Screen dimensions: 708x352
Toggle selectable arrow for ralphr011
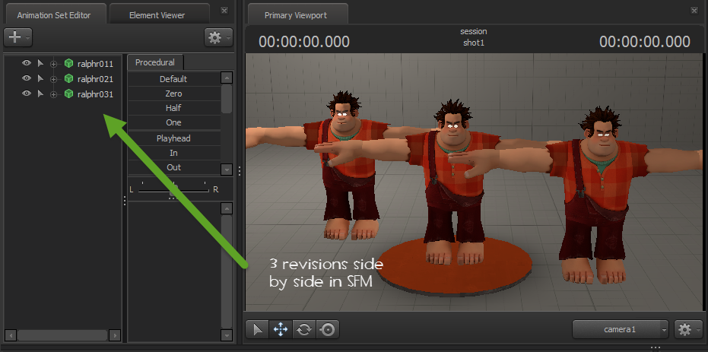click(x=40, y=64)
